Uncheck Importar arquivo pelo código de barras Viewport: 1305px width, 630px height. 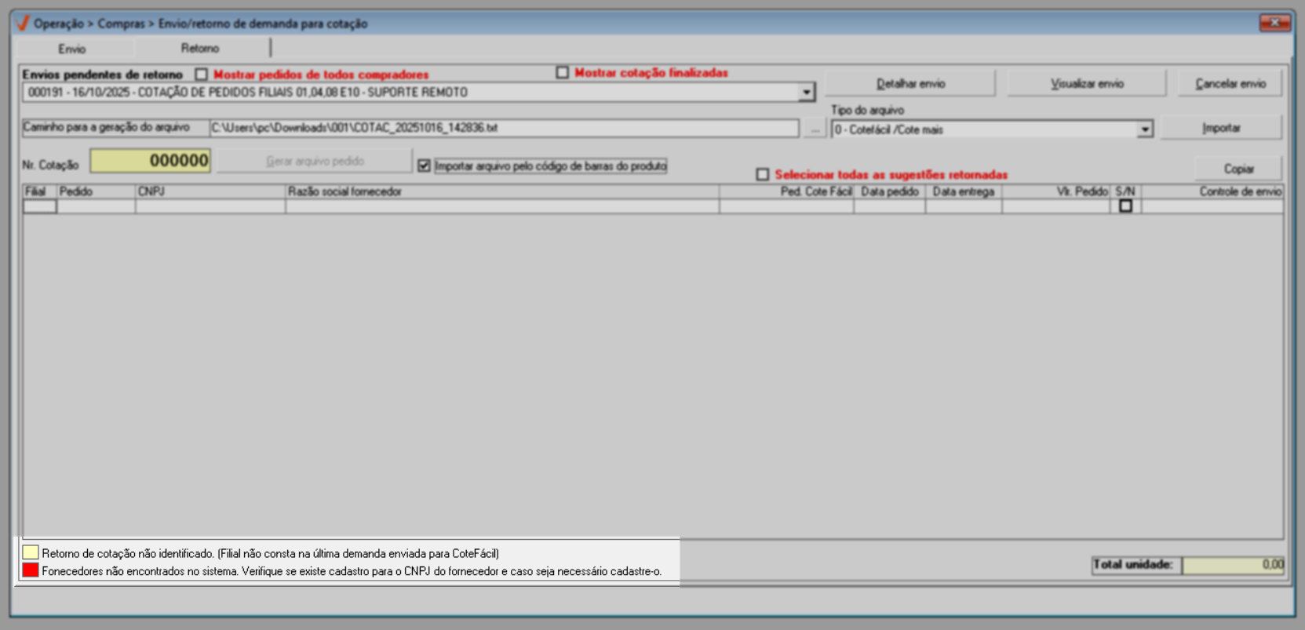pos(425,166)
